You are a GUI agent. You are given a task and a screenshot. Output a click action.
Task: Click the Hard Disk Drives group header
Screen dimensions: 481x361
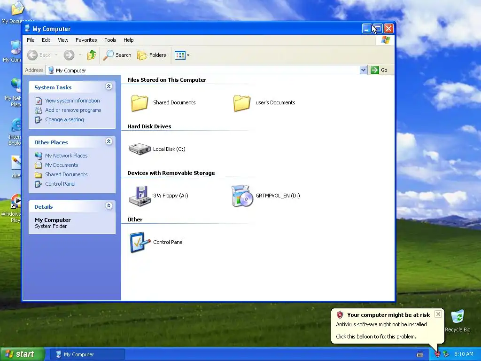[x=149, y=126]
